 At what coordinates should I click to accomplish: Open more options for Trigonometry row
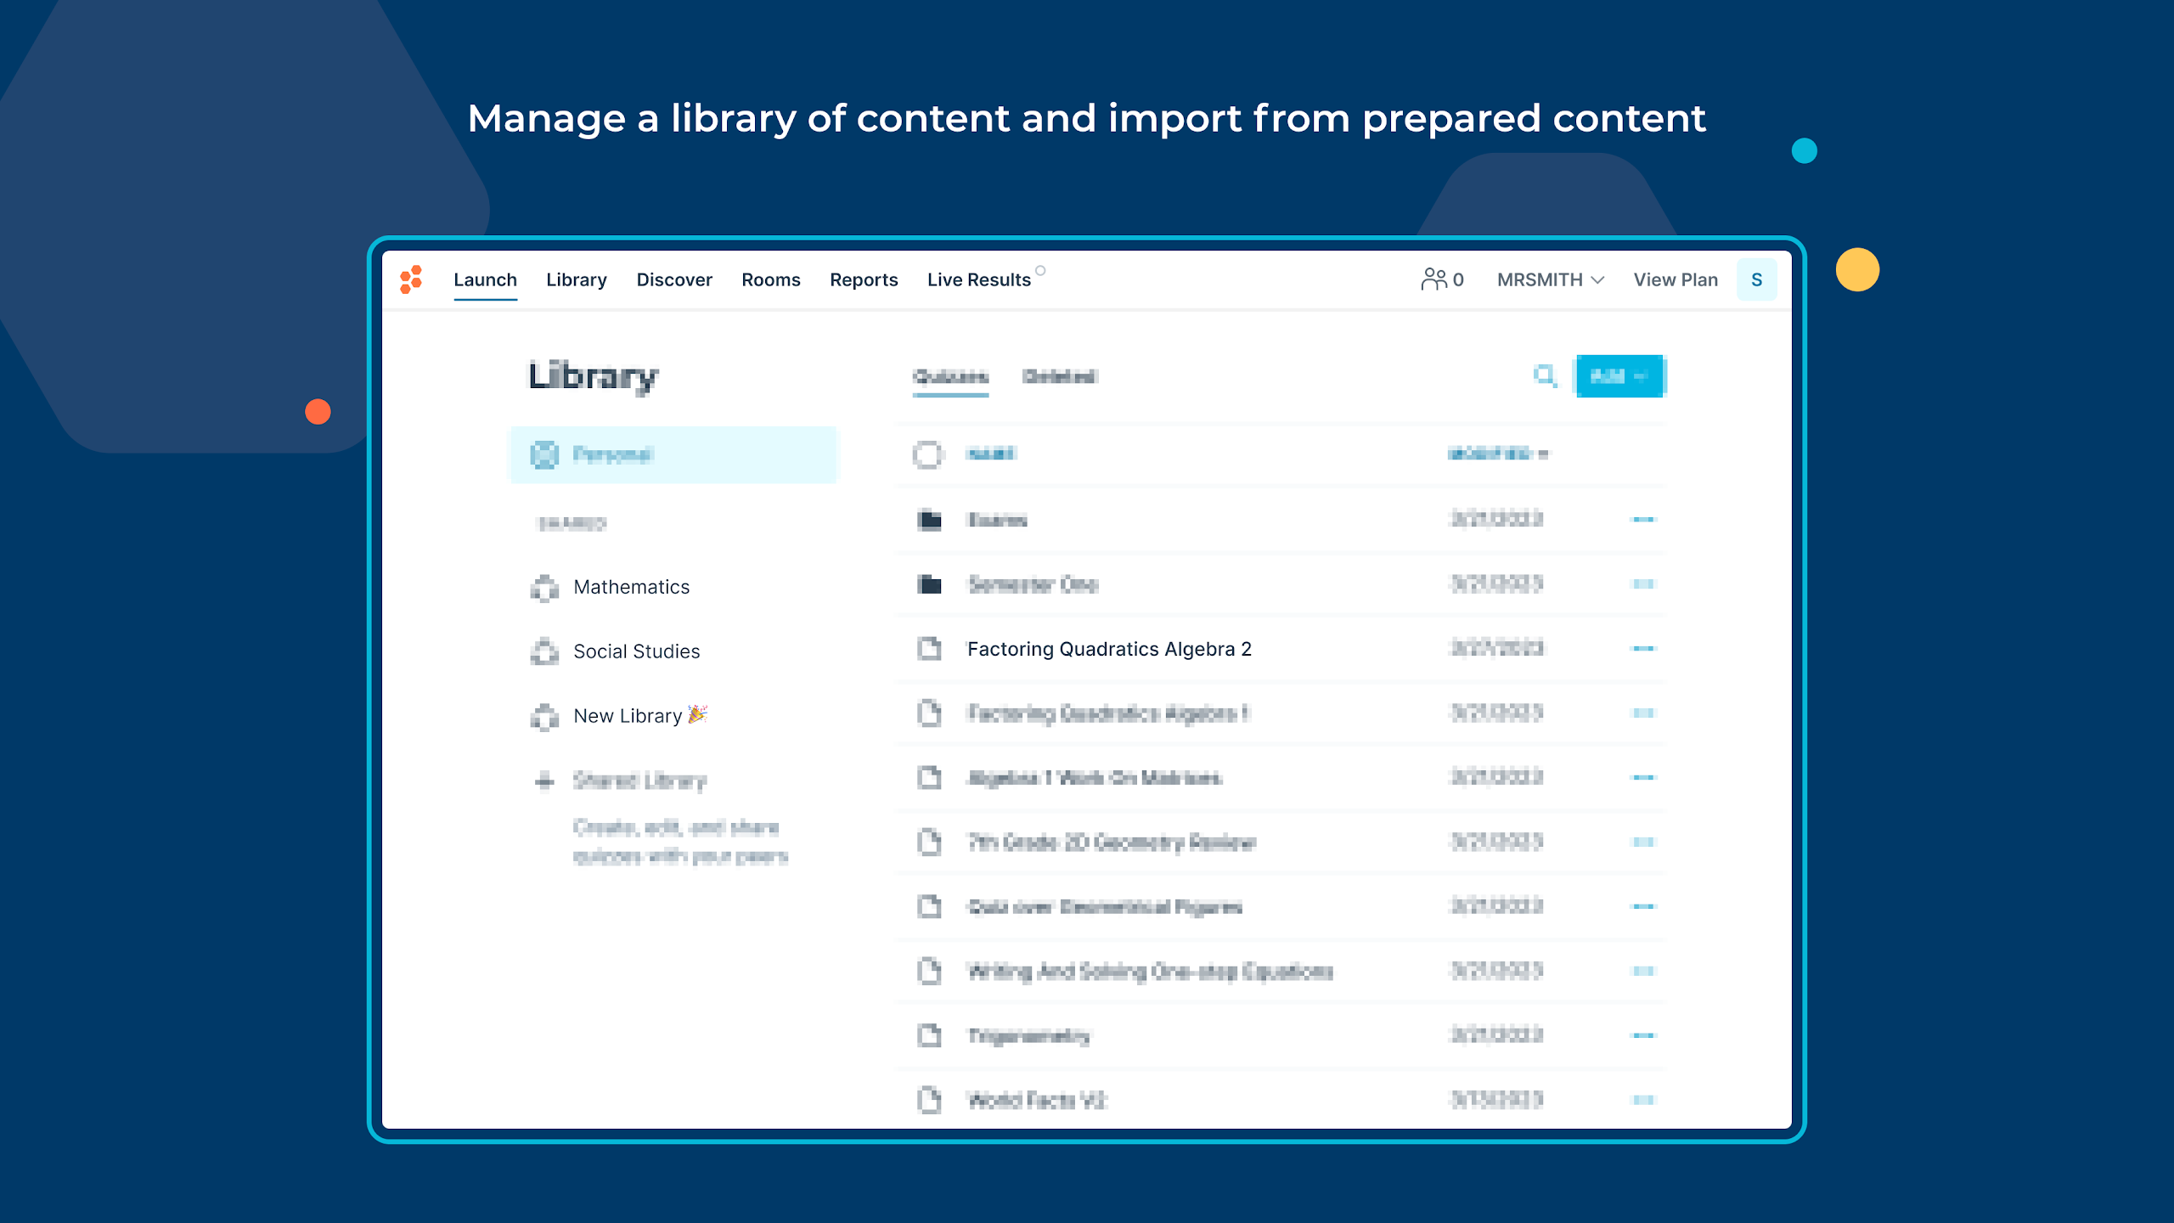[x=1644, y=1035]
